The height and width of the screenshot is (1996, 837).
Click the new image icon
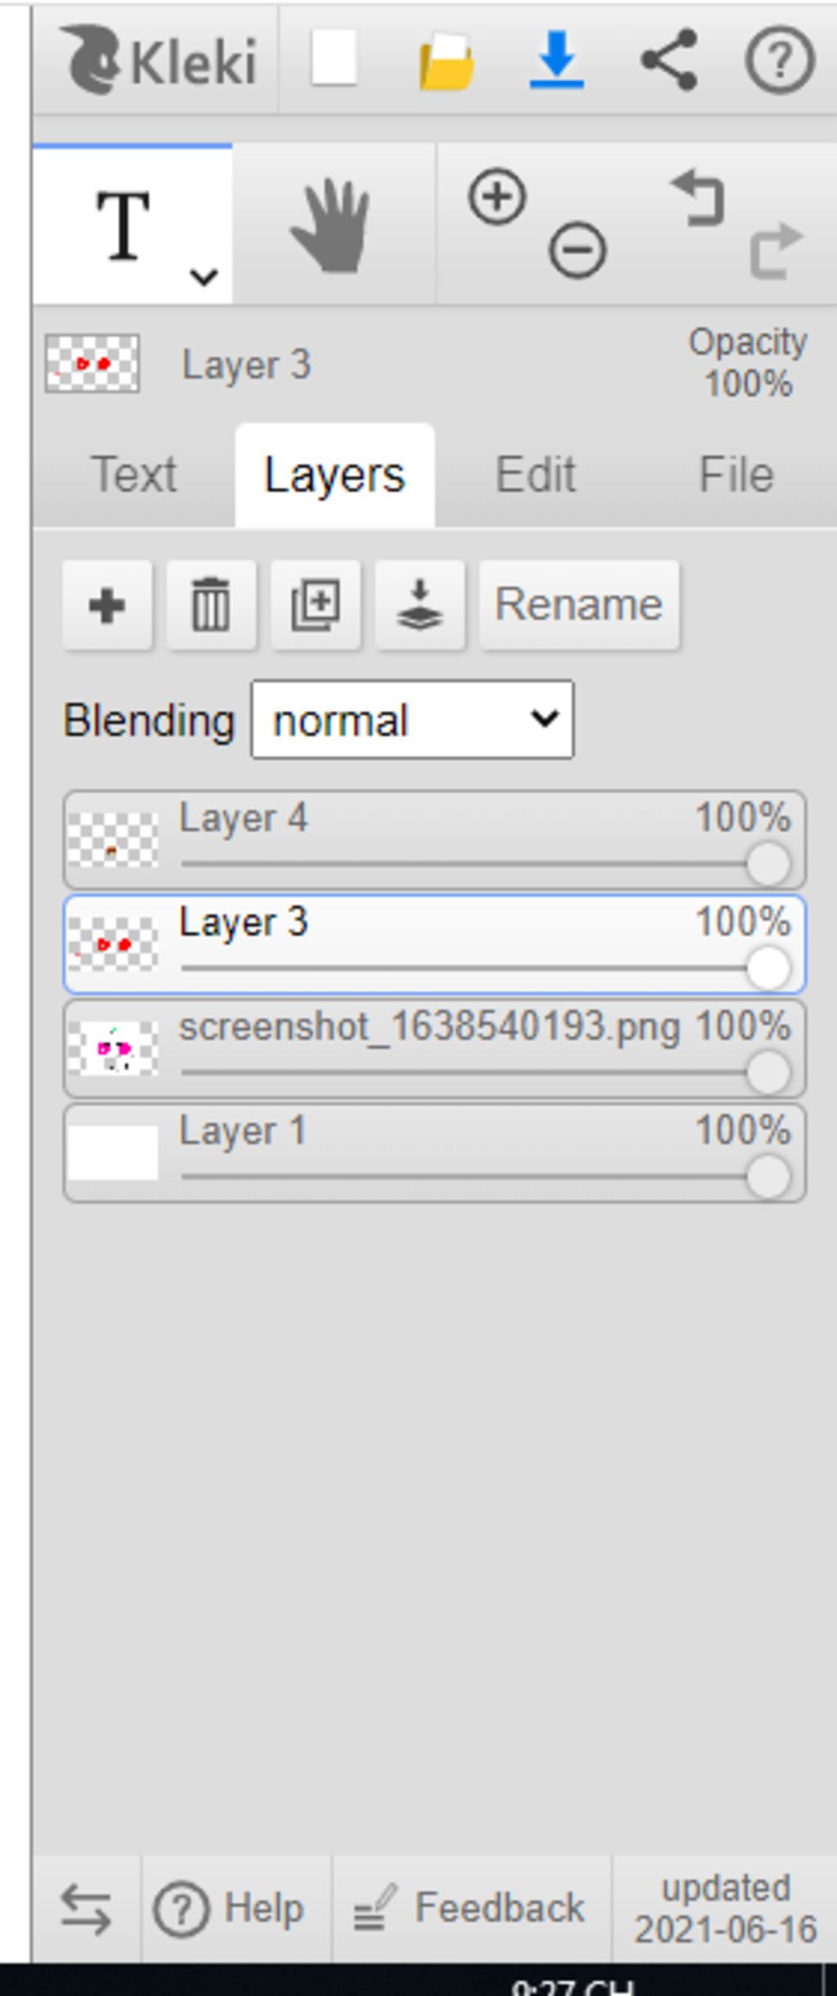click(333, 58)
